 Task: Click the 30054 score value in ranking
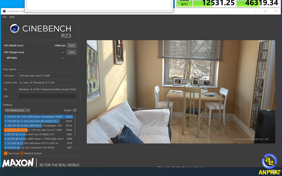(69, 117)
